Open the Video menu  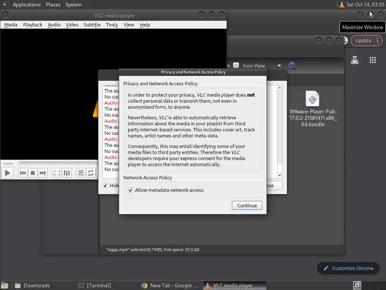(72, 25)
